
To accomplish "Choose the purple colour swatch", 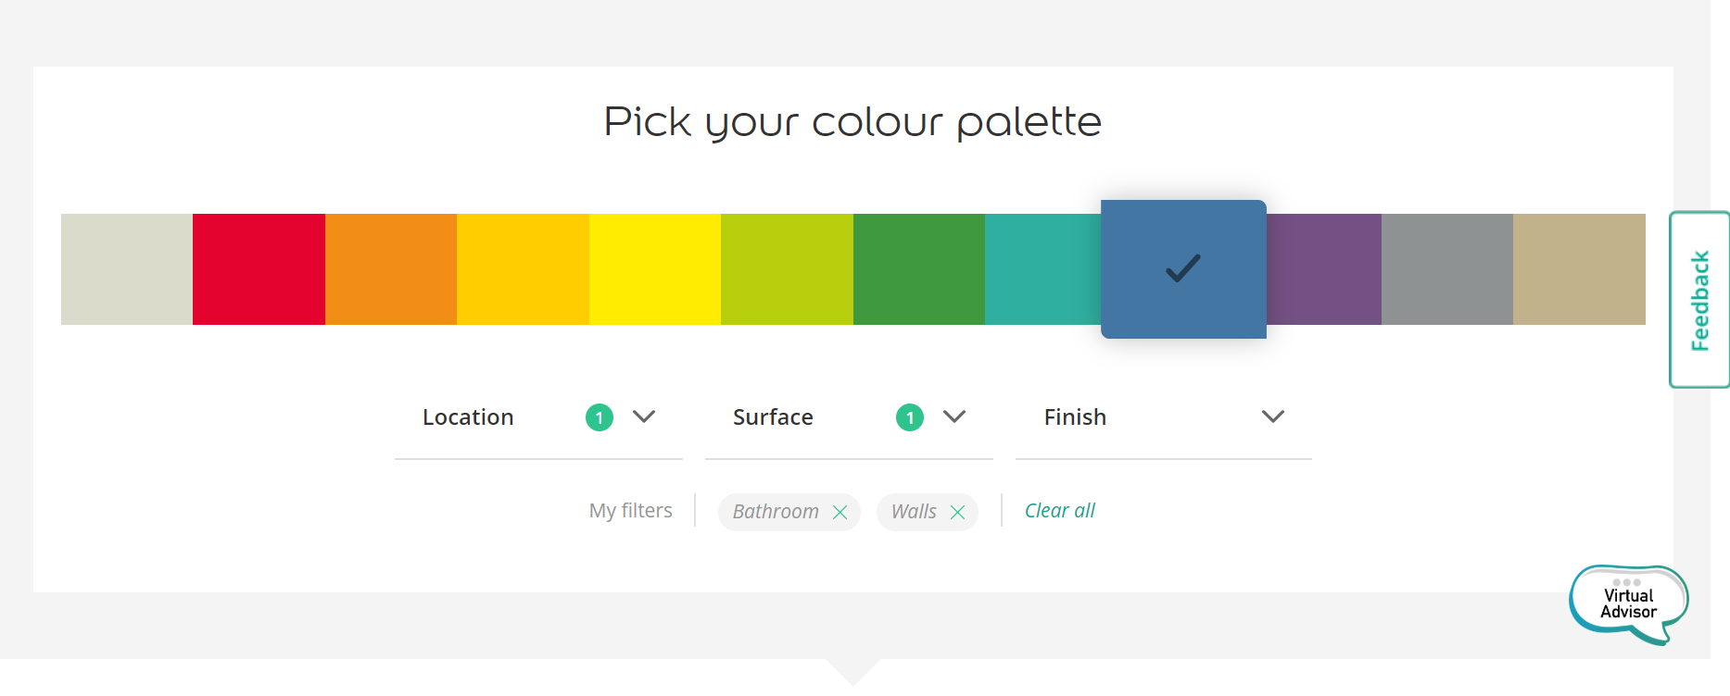I will [1324, 269].
